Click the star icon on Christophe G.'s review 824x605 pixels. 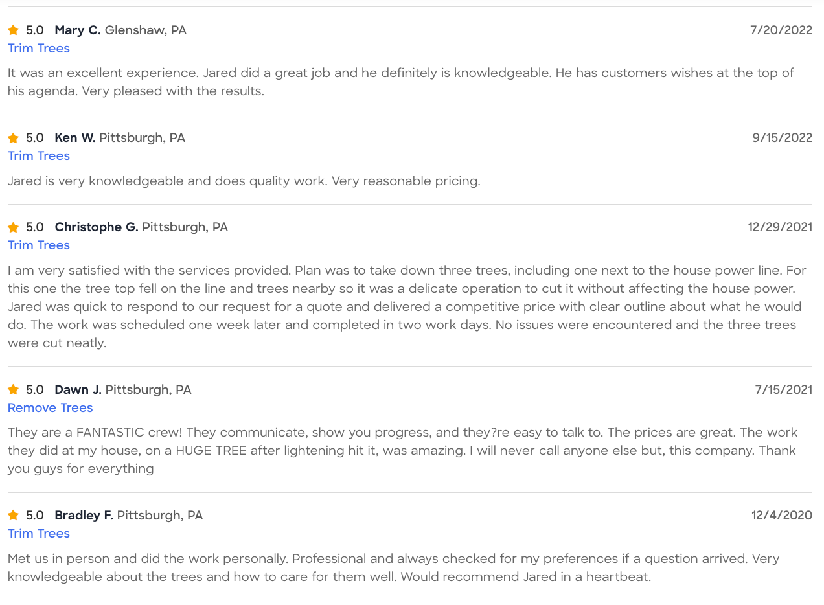[x=13, y=227]
